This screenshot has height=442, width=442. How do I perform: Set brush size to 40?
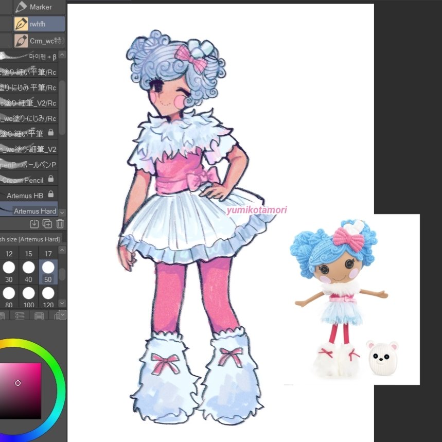28,272
